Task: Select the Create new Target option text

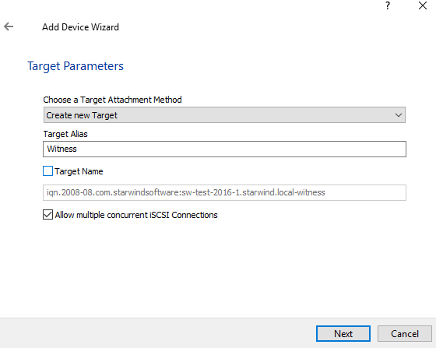Action: [x=82, y=115]
